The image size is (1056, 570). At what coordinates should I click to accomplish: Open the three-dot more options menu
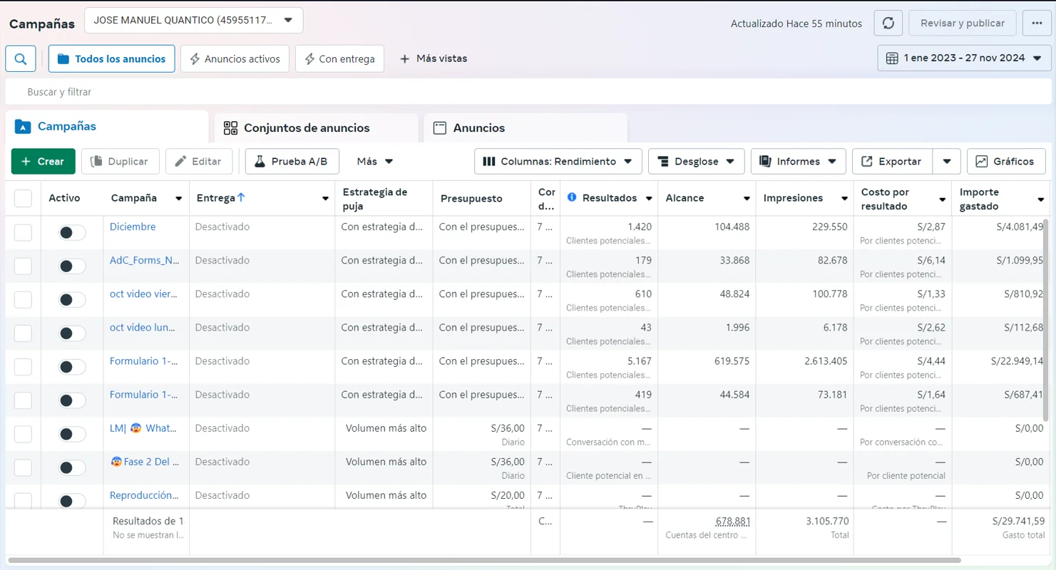[x=1037, y=23]
